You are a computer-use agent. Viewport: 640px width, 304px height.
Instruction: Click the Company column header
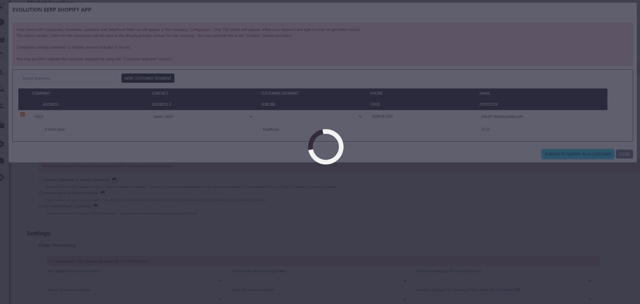[41, 93]
